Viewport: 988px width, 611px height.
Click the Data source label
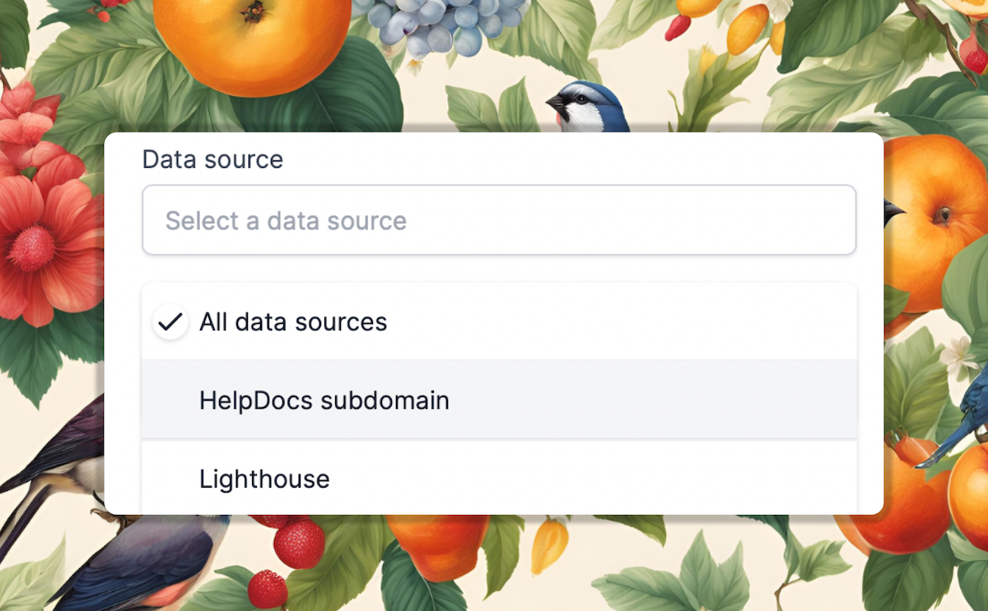tap(212, 160)
